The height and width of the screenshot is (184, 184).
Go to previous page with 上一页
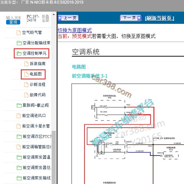click(x=68, y=18)
